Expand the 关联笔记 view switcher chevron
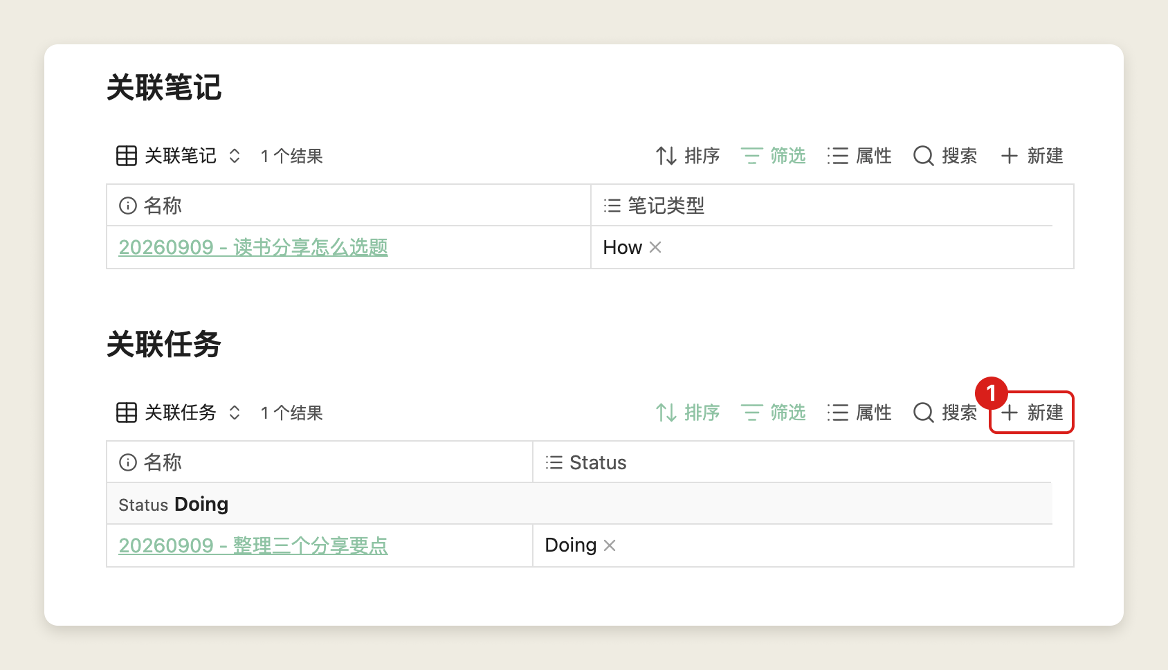 click(x=235, y=156)
